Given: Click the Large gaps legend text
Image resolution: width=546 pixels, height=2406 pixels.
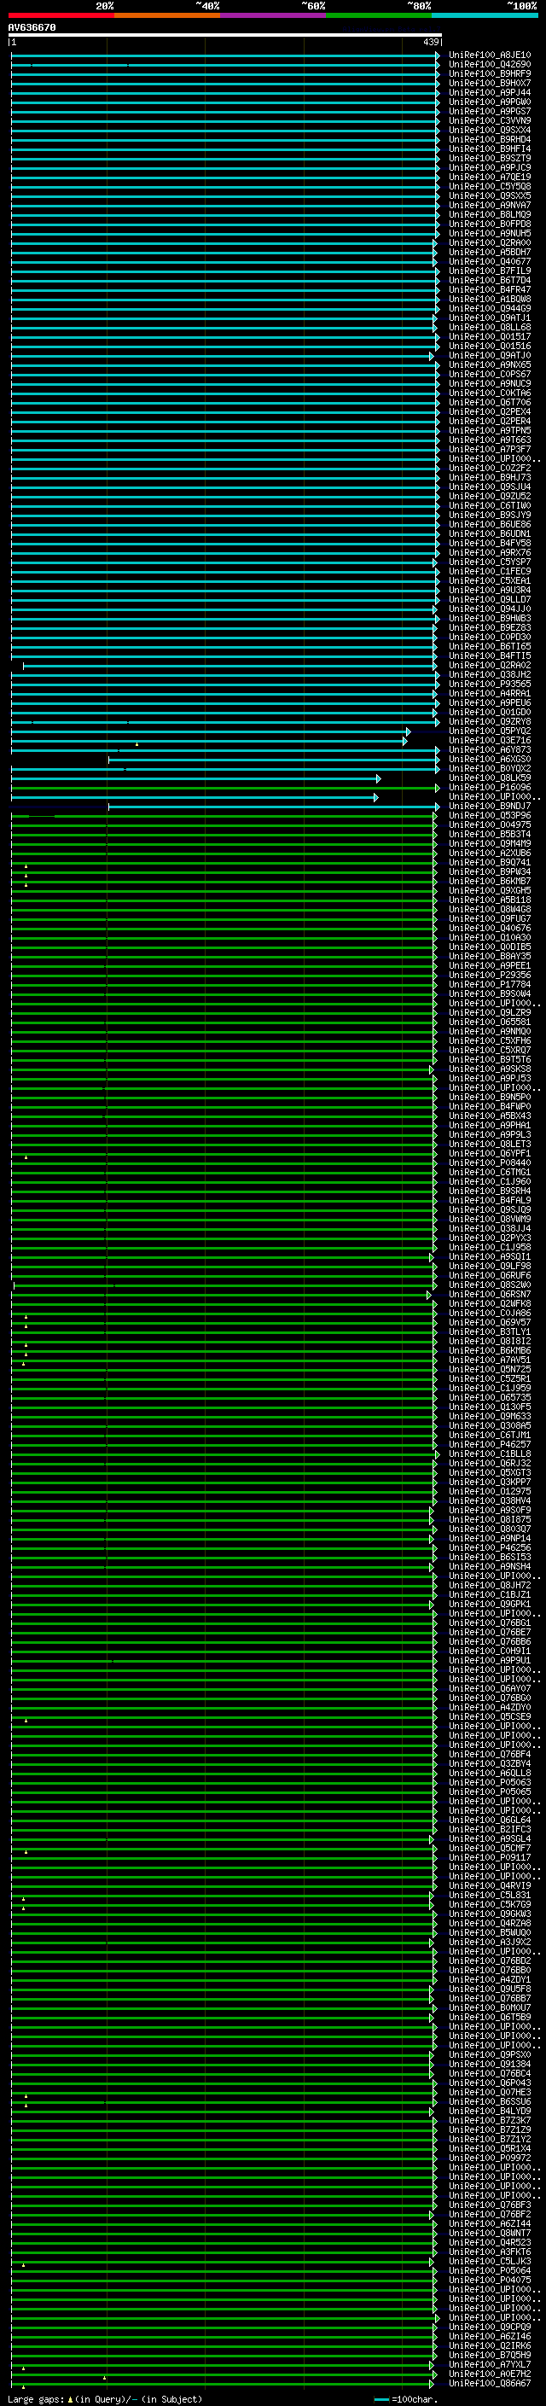Looking at the screenshot, I should 105,2399.
